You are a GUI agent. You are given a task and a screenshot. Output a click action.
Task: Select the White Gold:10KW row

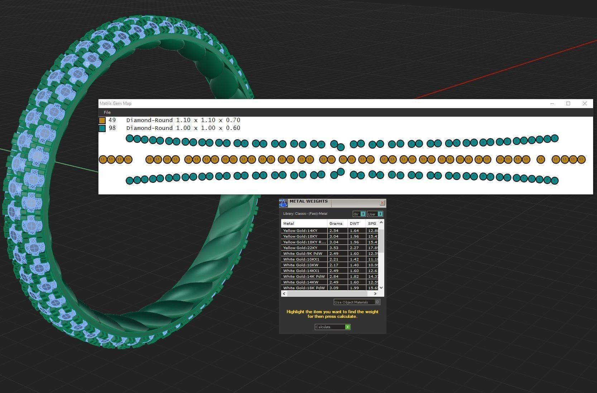[x=330, y=265]
